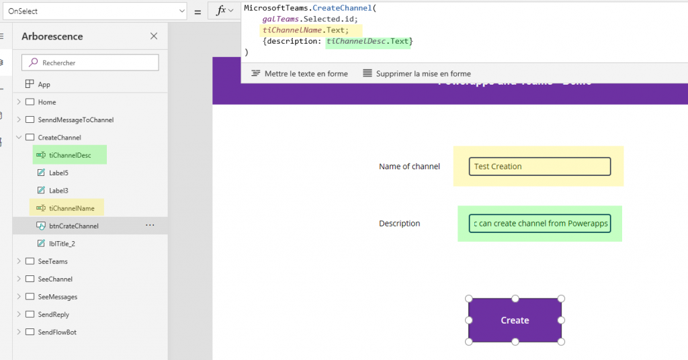
Task: Close the Arborescence panel
Action: pyautogui.click(x=154, y=36)
